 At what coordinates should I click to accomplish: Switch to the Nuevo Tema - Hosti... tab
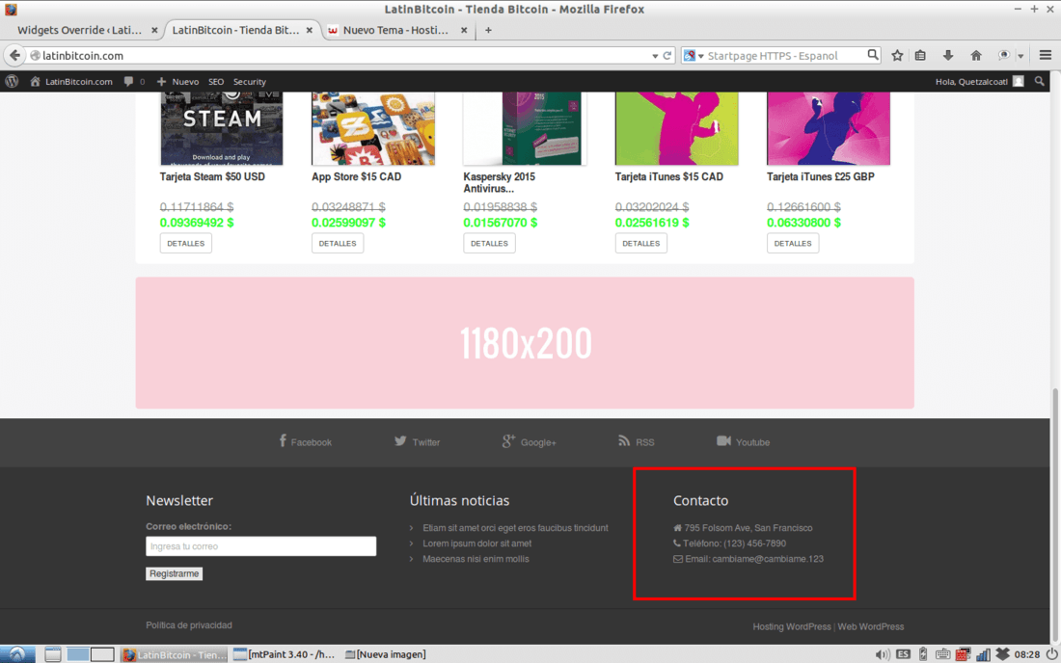tap(395, 30)
